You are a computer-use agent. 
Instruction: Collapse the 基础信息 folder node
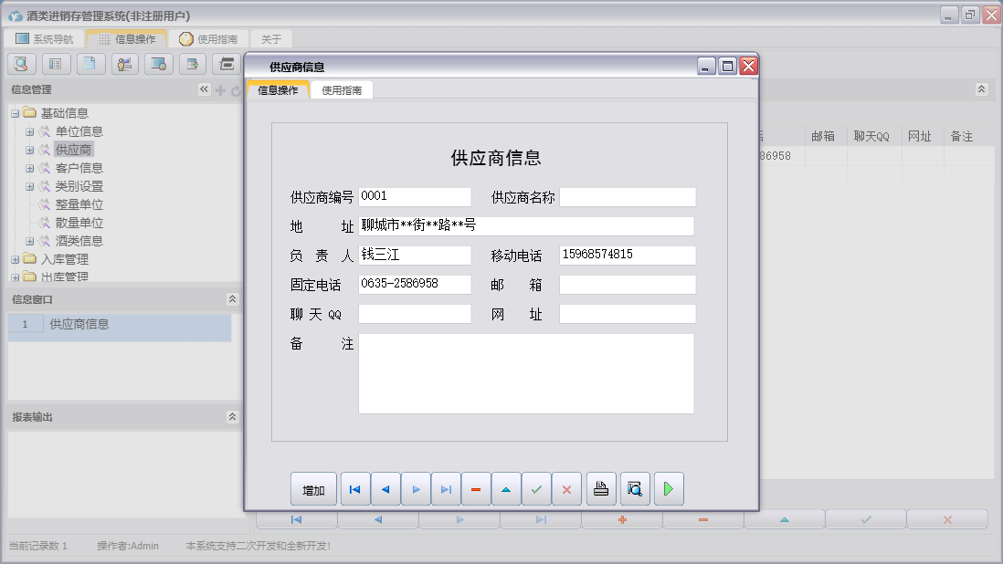coord(16,113)
